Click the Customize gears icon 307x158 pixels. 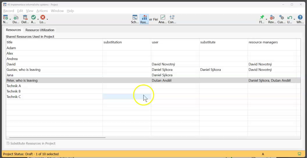[281, 18]
